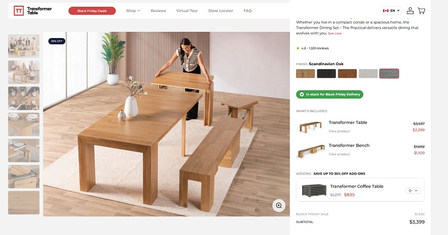The image size is (448, 235).
Task: Click the star rating icon
Action: pos(298,48)
